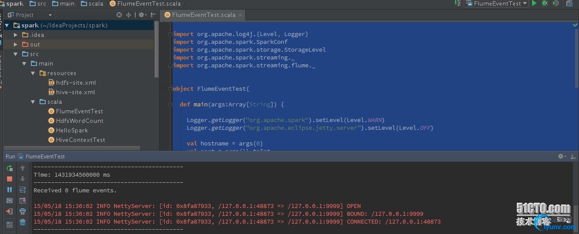Screen dimensions: 579x234
Task: Clear all console output with trash icon
Action: click(x=23, y=222)
